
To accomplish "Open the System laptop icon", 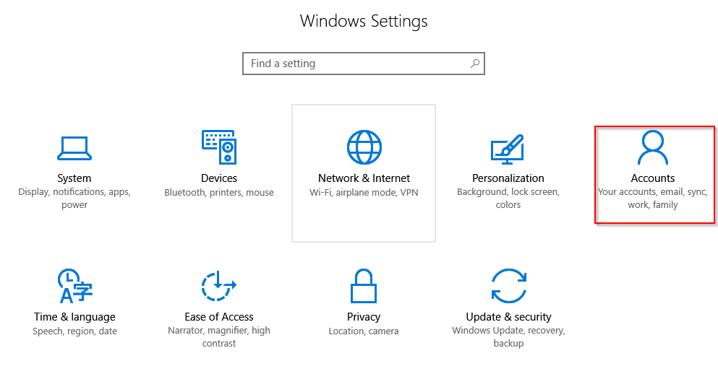I will 74,148.
